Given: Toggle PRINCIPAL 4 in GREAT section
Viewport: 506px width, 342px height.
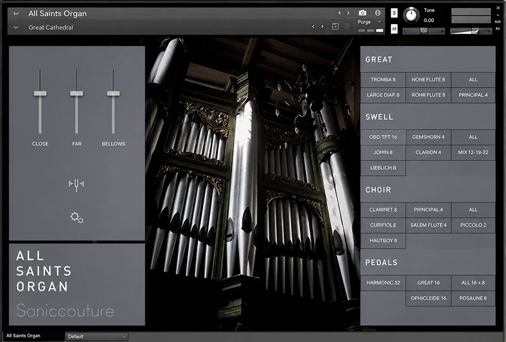Looking at the screenshot, I should (473, 95).
